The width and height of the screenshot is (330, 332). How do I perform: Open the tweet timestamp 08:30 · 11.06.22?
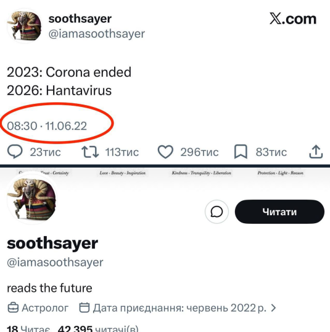point(47,126)
